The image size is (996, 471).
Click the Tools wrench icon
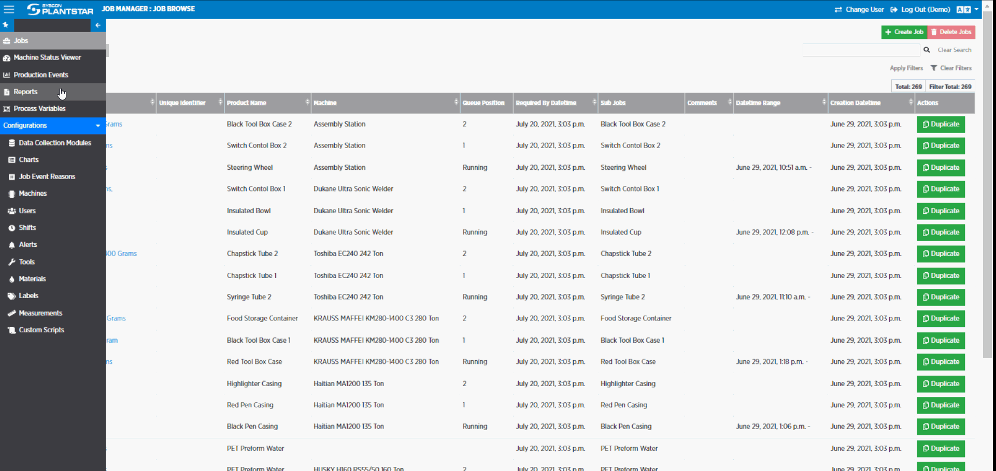(12, 262)
